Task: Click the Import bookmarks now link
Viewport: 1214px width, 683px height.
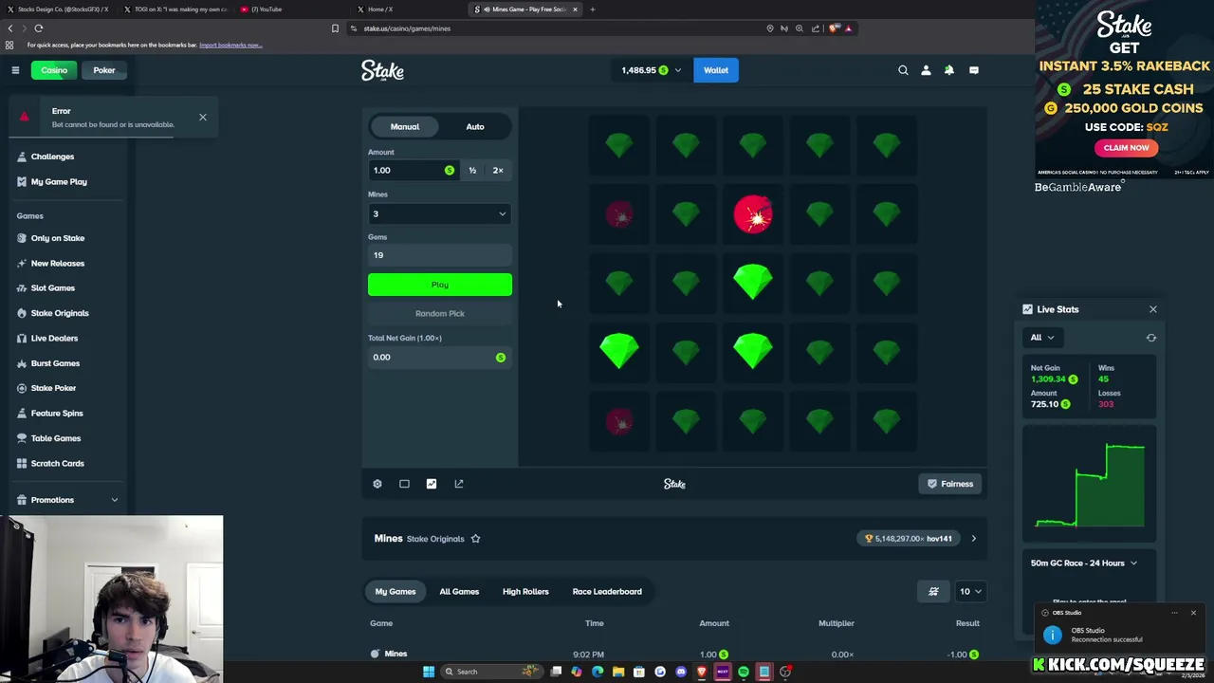Action: coord(230,45)
